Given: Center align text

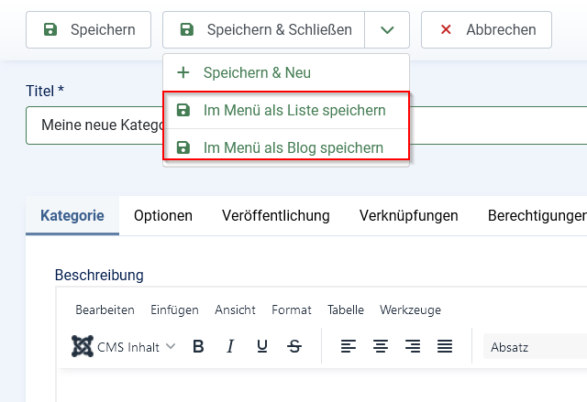Looking at the screenshot, I should [381, 347].
